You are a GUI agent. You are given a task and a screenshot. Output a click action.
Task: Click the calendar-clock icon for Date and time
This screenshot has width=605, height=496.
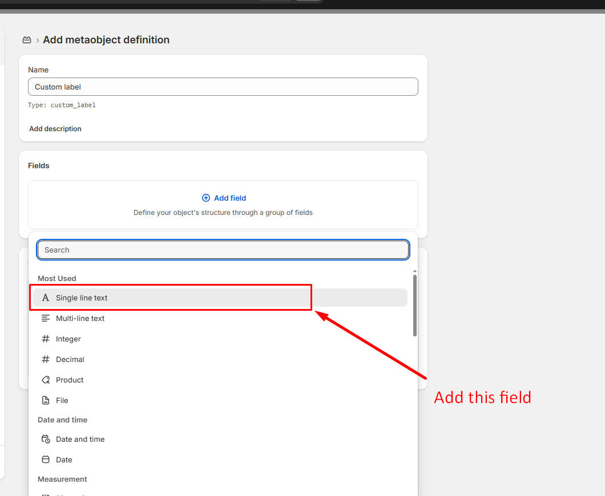tap(46, 439)
